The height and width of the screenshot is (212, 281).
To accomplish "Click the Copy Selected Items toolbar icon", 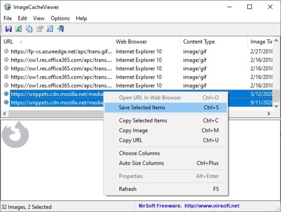I will click(x=29, y=29).
